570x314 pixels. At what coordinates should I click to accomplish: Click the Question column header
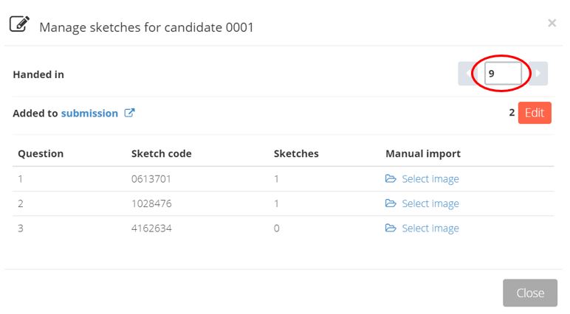[41, 153]
